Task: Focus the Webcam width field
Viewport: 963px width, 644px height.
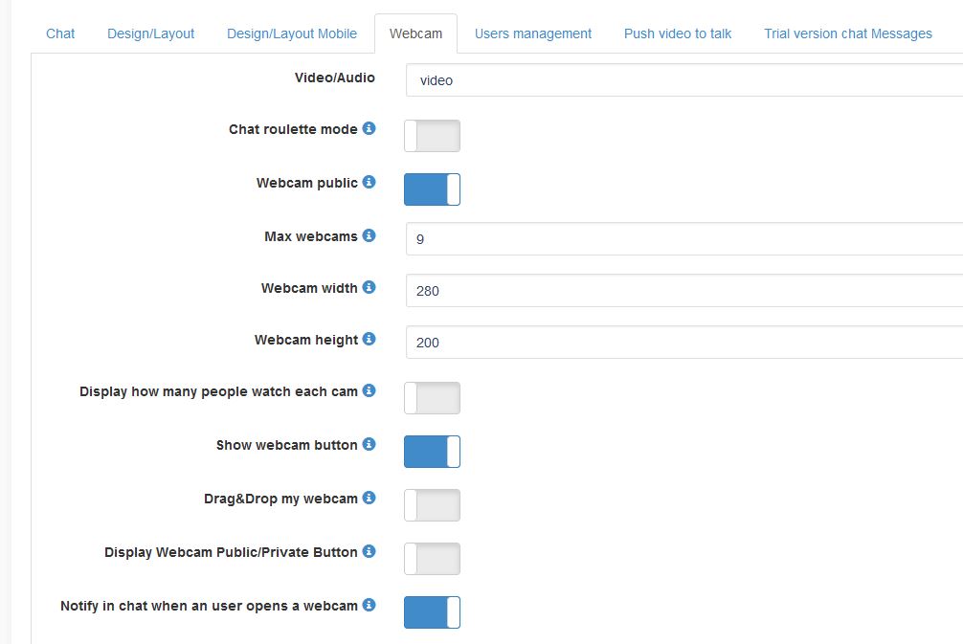Action: click(x=683, y=291)
